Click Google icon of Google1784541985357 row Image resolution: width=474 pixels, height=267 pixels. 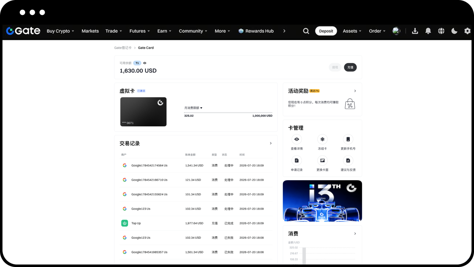pos(124,252)
